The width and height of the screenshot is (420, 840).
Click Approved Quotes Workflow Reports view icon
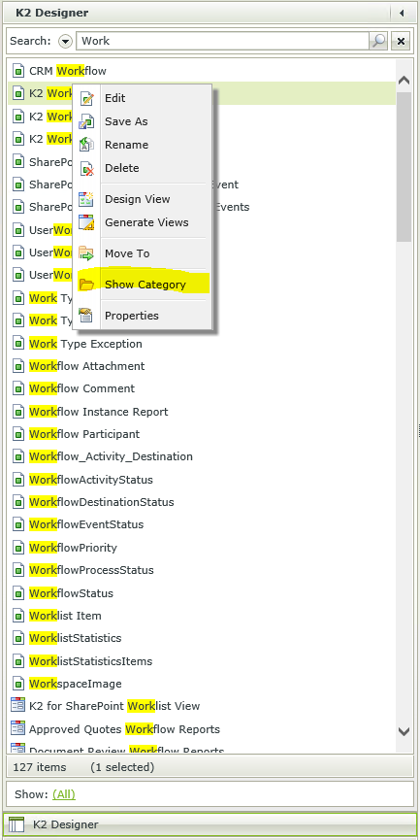[18, 729]
